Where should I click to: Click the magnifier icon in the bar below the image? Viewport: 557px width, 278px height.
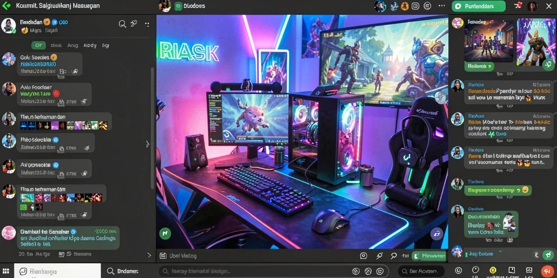pyautogui.click(x=394, y=256)
